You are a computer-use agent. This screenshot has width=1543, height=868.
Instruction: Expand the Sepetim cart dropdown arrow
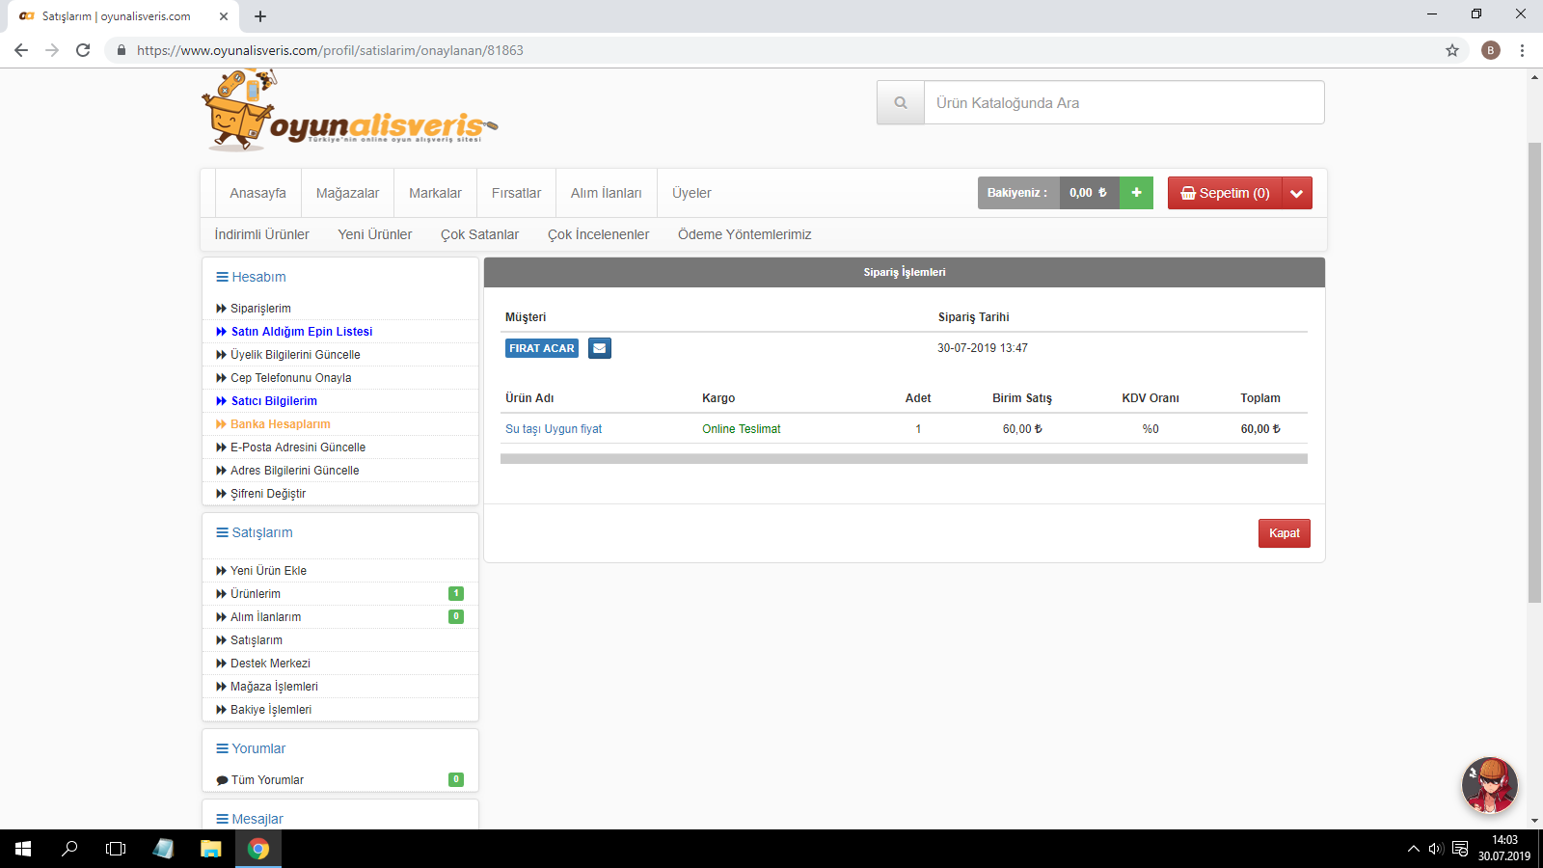(1297, 193)
